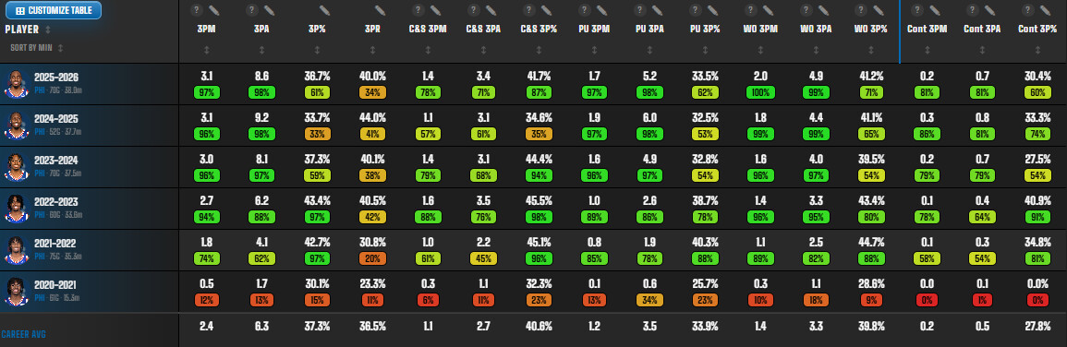Click 2025-2026 season player thumbnail

15,84
